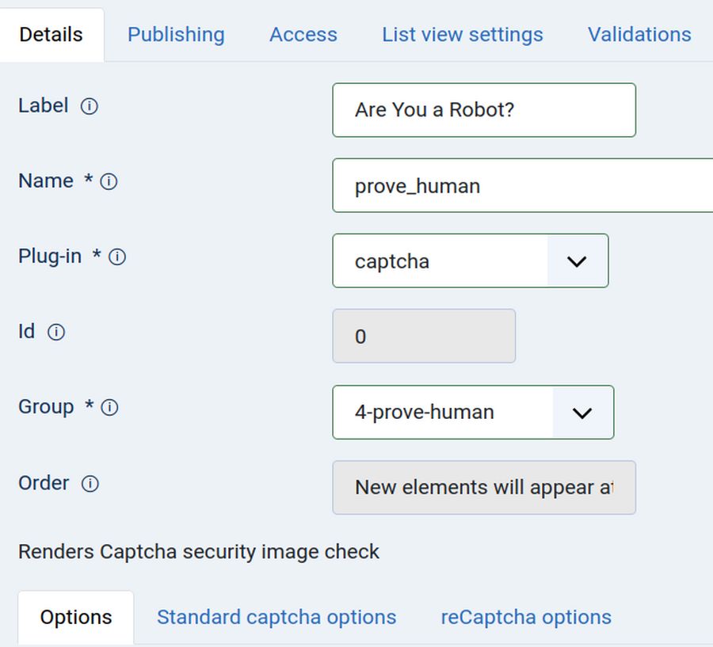This screenshot has width=713, height=647.
Task: Switch to the Publishing tab
Action: click(x=176, y=35)
